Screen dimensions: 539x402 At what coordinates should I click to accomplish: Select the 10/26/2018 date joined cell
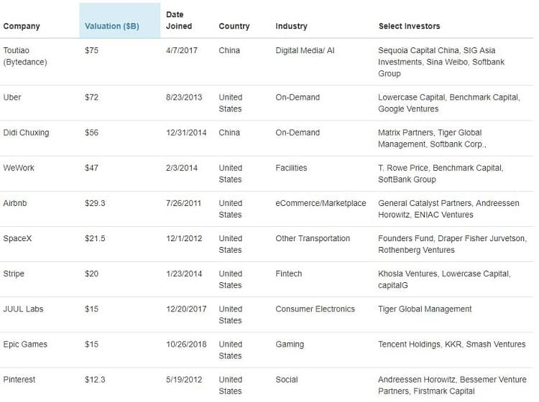186,344
